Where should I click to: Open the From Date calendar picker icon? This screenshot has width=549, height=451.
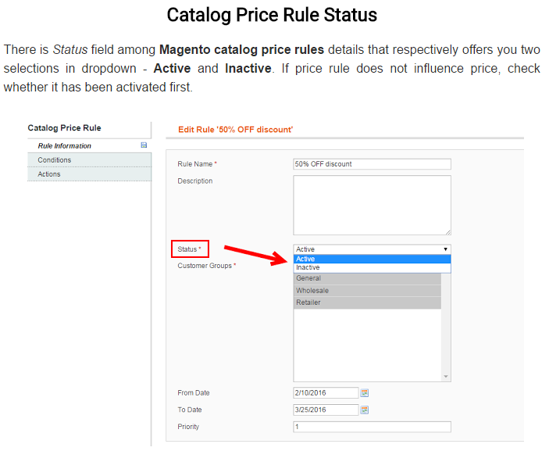364,392
